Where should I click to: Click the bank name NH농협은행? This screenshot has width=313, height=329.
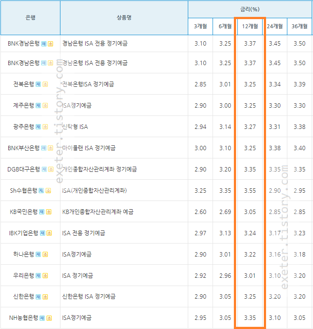(23, 318)
